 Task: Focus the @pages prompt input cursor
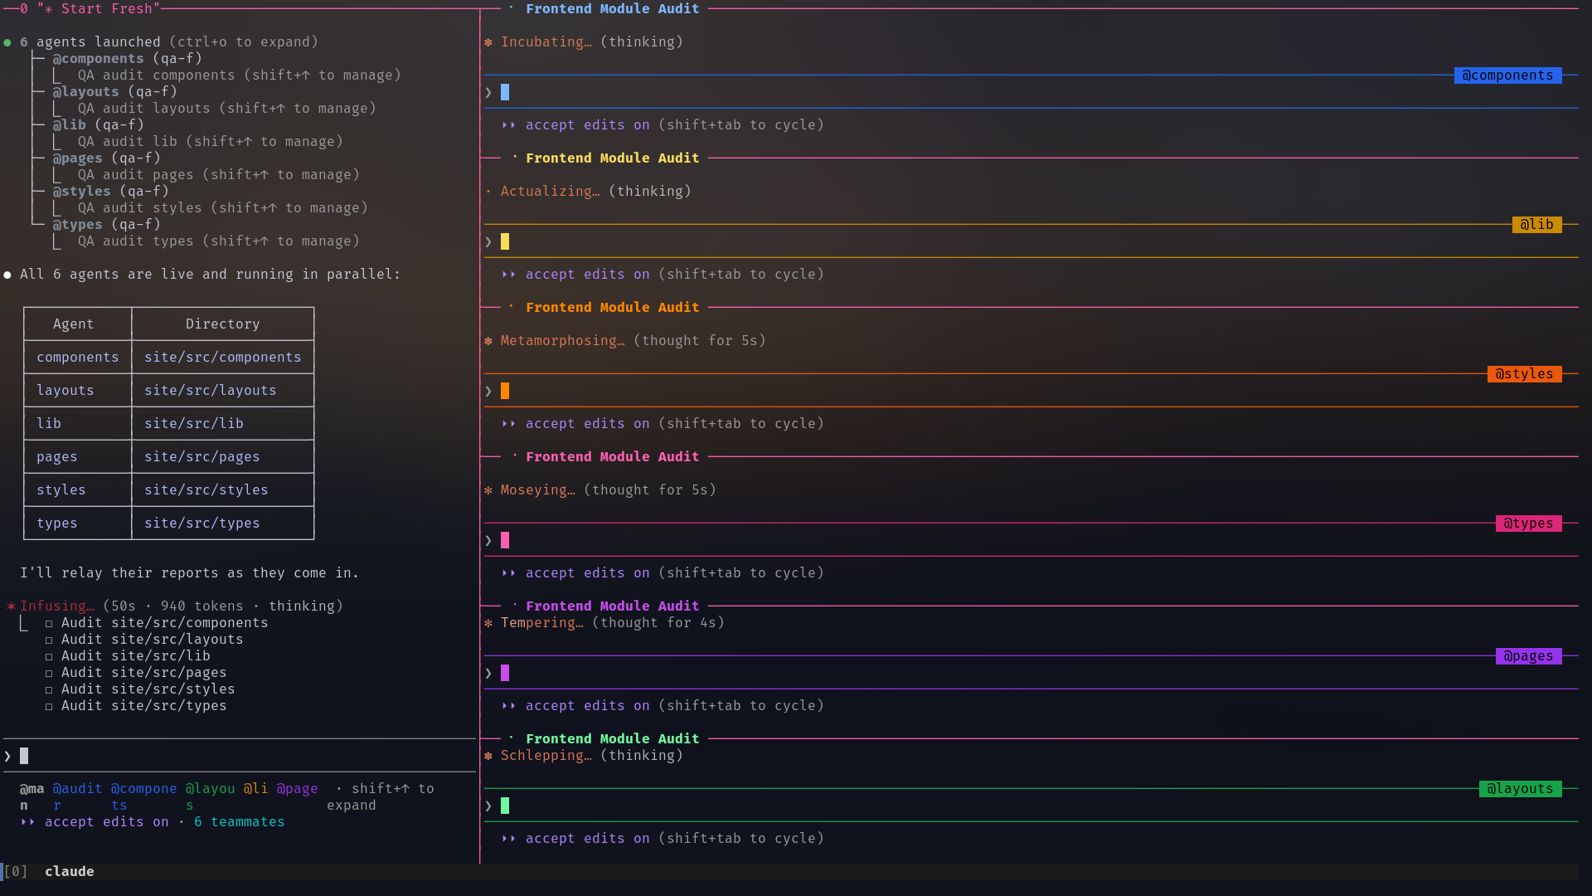505,673
